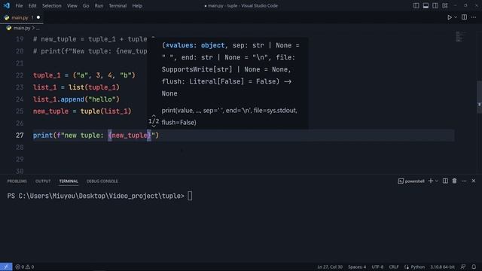Switch to the Problems panel tab
This screenshot has height=271, width=482.
17,181
